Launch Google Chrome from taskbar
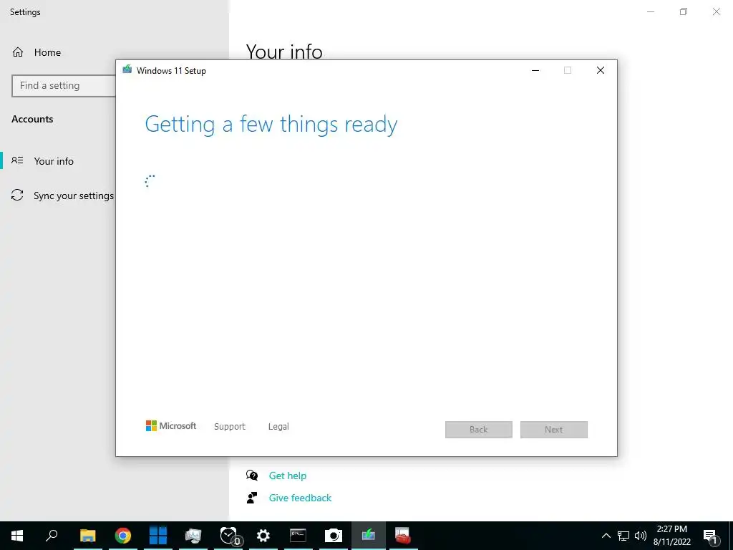Viewport: 733px width, 550px height. click(x=123, y=536)
